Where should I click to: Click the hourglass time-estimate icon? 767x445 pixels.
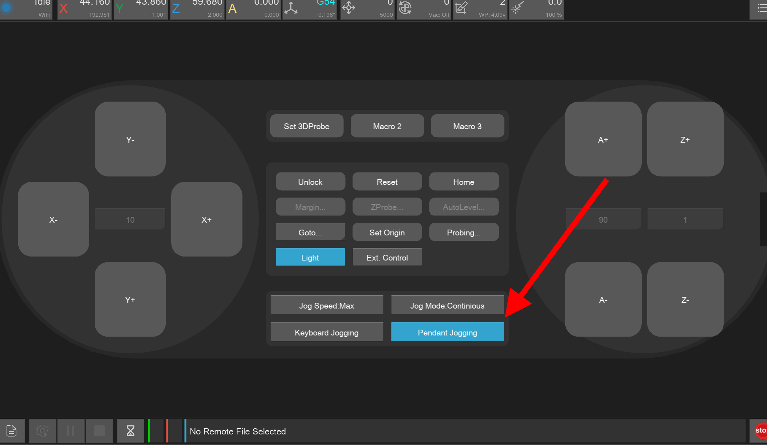coord(130,431)
